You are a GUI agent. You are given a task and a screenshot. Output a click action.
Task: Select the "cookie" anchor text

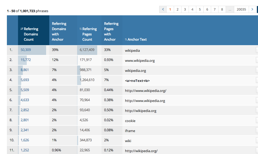tap(130, 121)
